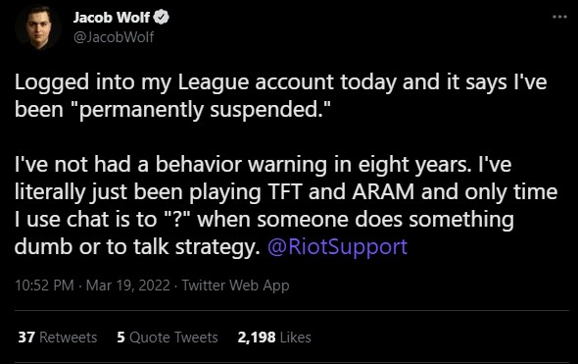Open the Jacob Wolf display name profile link
The width and height of the screenshot is (578, 364).
112,17
